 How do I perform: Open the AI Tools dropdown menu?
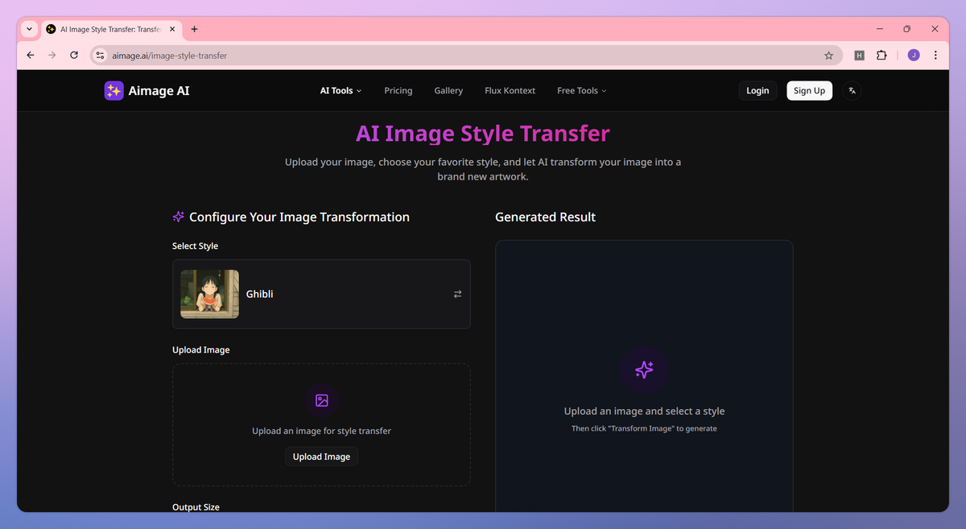[x=341, y=91]
